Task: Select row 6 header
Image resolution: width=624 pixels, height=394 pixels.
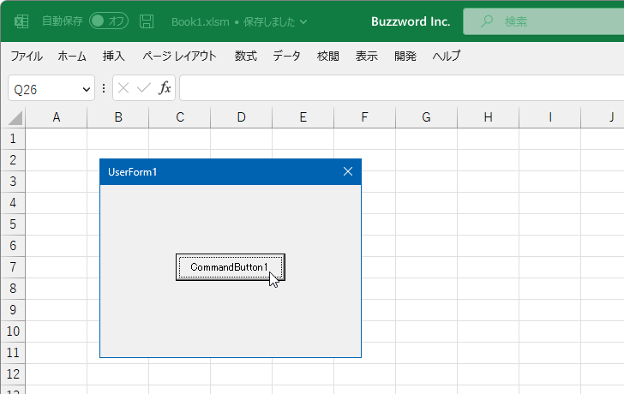Action: click(13, 246)
